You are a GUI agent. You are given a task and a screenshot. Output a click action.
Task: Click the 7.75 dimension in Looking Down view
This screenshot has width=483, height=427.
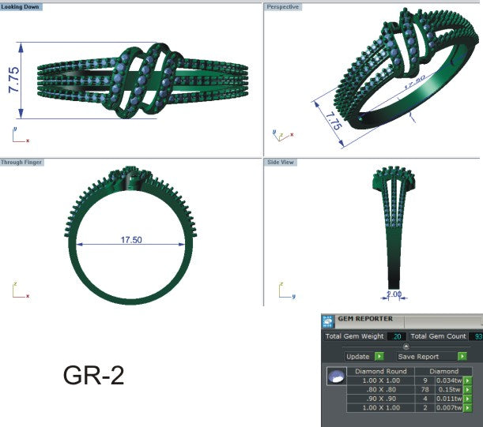coord(14,80)
